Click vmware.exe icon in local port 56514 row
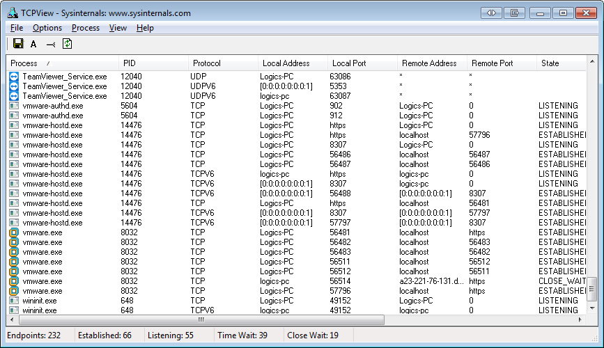Screen dimensions: 604x348 (x=14, y=281)
